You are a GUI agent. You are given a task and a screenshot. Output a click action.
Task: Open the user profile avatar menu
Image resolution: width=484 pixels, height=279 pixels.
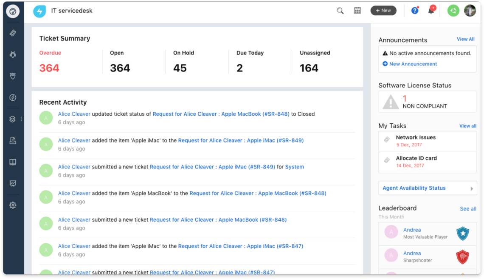pyautogui.click(x=470, y=11)
